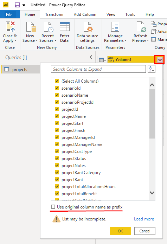Click the Close & Apply icon
Screen dimensions: 167x244
pos(11,27)
